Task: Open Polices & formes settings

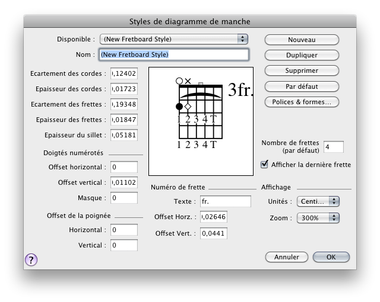Action: (x=301, y=102)
